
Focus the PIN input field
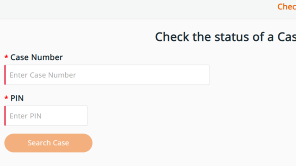(x=46, y=116)
